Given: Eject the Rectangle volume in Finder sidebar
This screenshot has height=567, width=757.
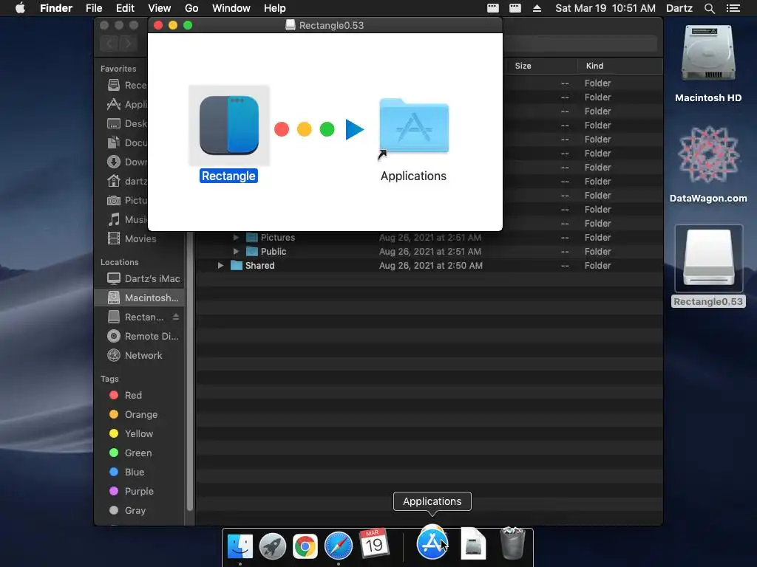Looking at the screenshot, I should [x=176, y=317].
